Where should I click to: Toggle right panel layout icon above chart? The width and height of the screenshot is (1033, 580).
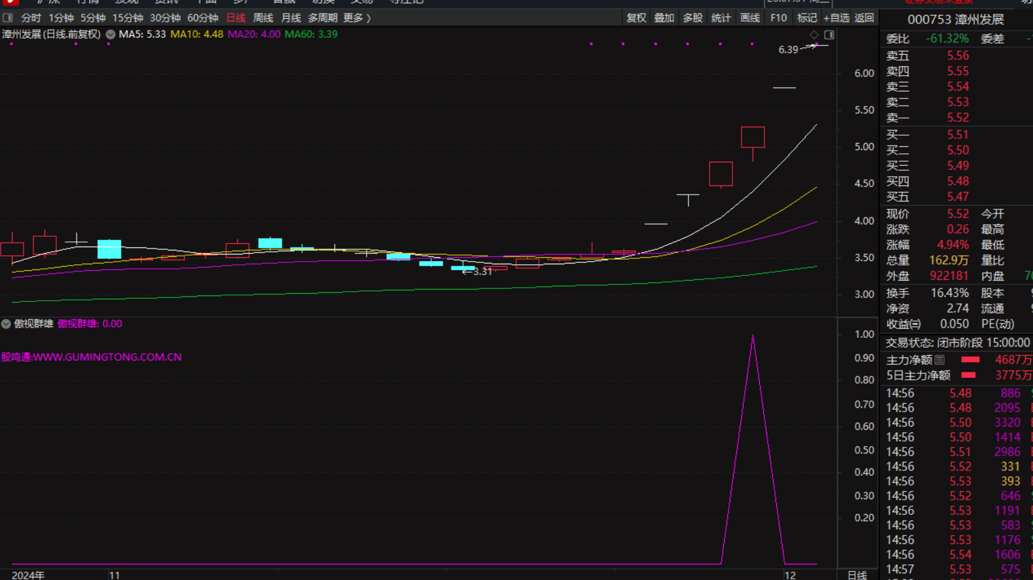point(829,35)
